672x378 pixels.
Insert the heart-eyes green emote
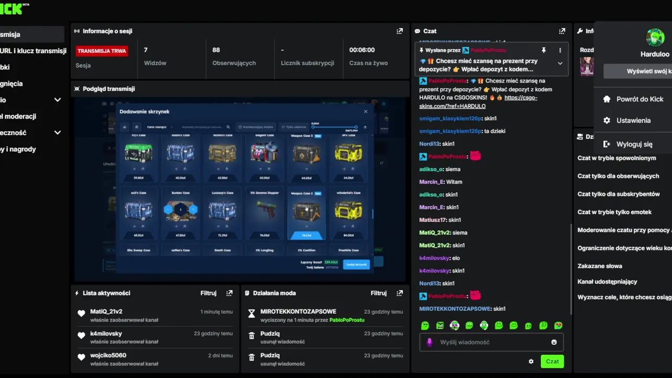[x=559, y=325]
